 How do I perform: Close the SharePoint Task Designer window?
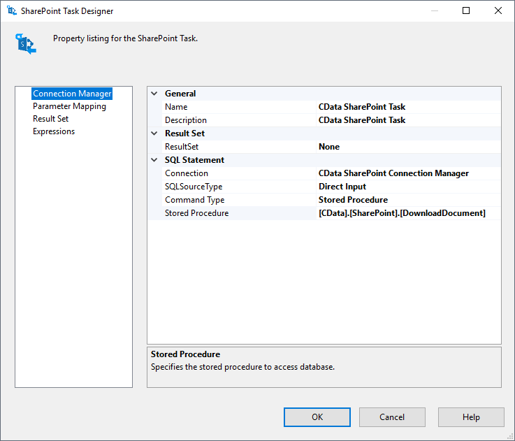click(498, 11)
